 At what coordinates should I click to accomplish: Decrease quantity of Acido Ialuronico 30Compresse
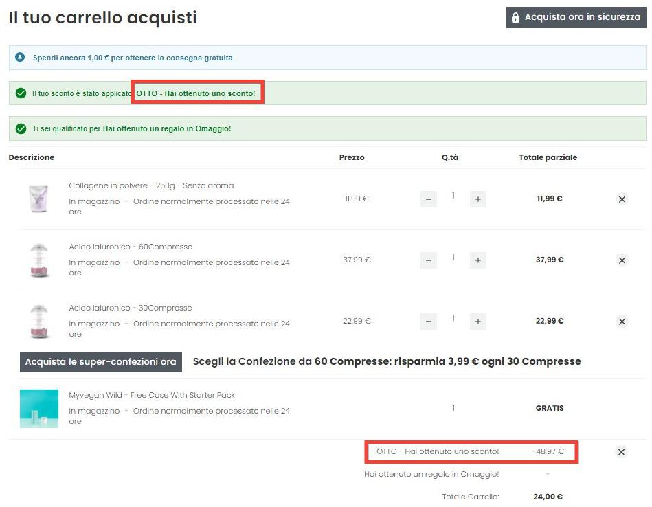[x=428, y=322]
